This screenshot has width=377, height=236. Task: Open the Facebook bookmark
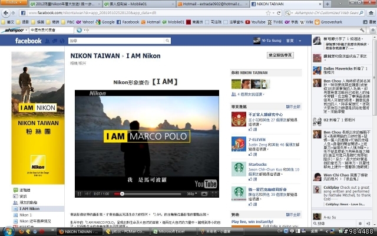(x=128, y=22)
